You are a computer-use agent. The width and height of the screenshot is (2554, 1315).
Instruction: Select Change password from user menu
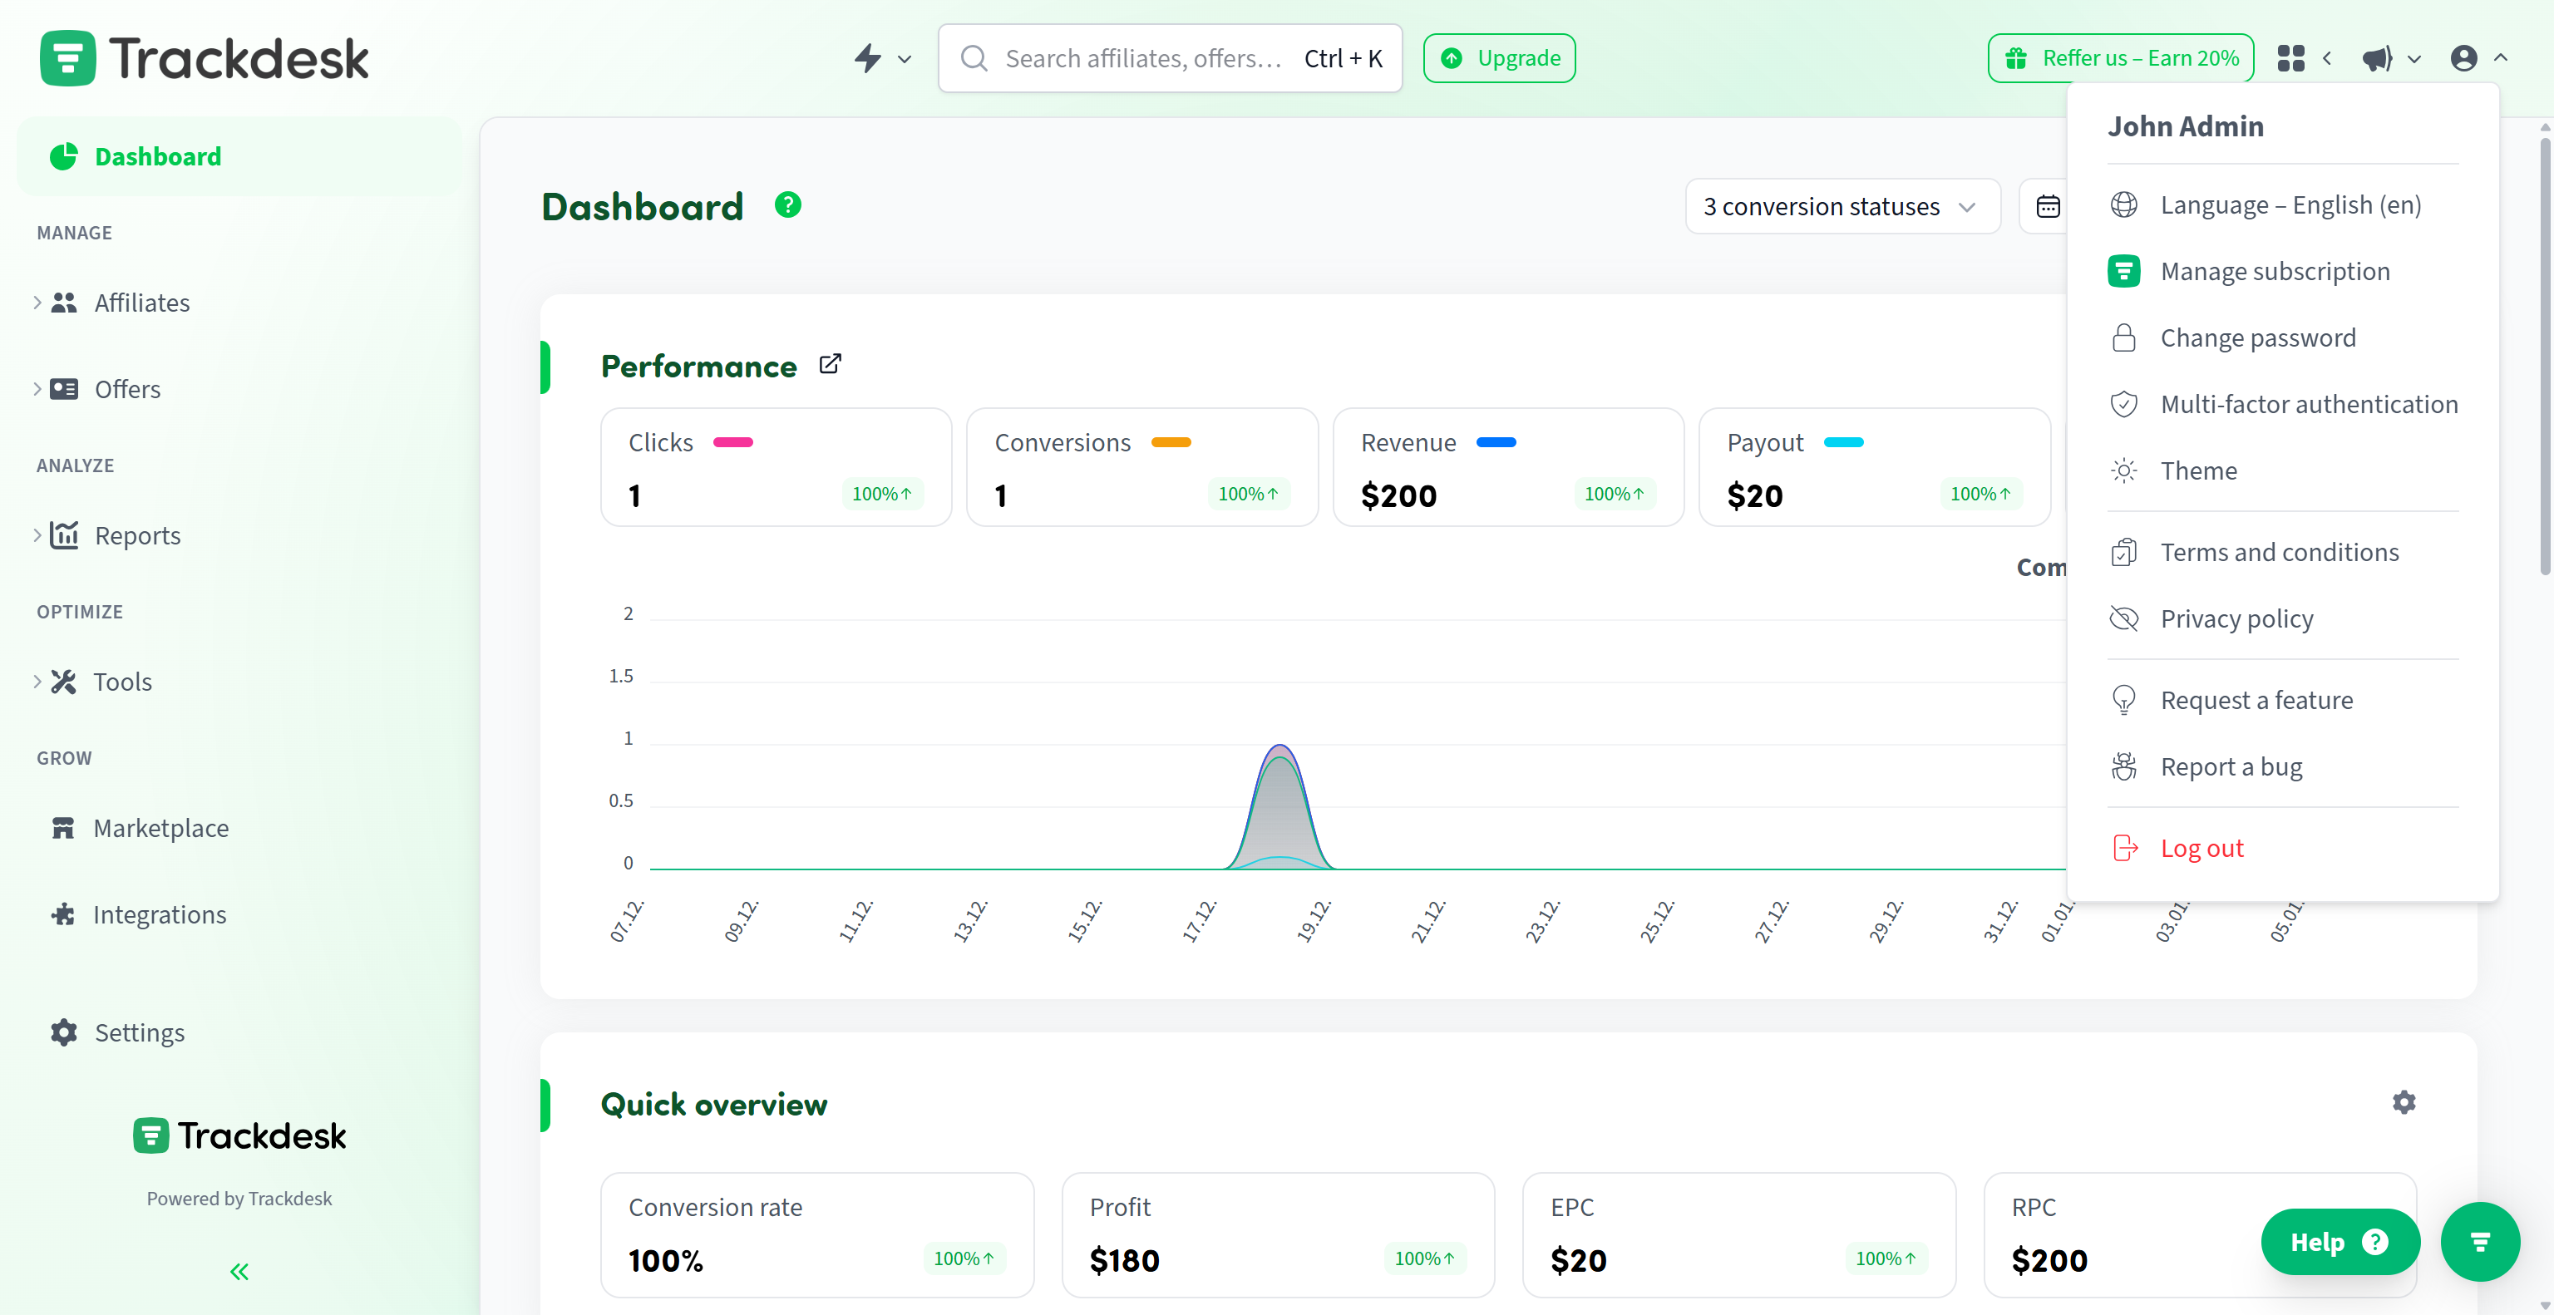(x=2257, y=338)
